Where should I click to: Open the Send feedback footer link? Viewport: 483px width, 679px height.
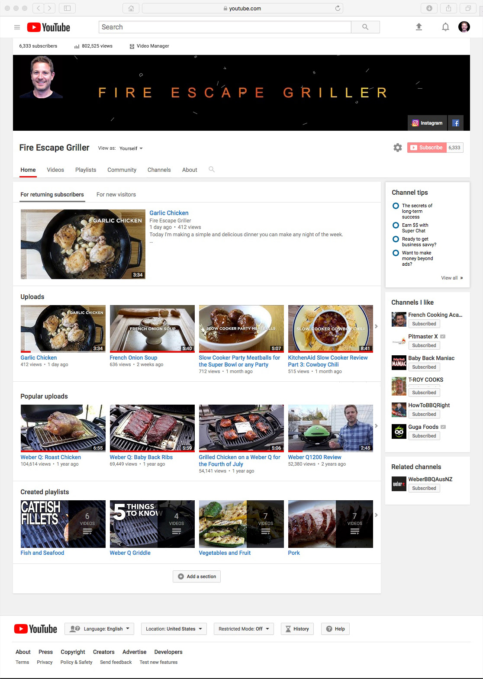tap(116, 662)
